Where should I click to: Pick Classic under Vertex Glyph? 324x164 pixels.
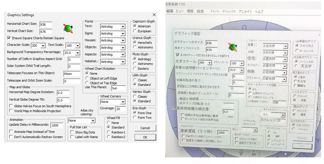pos(135,96)
